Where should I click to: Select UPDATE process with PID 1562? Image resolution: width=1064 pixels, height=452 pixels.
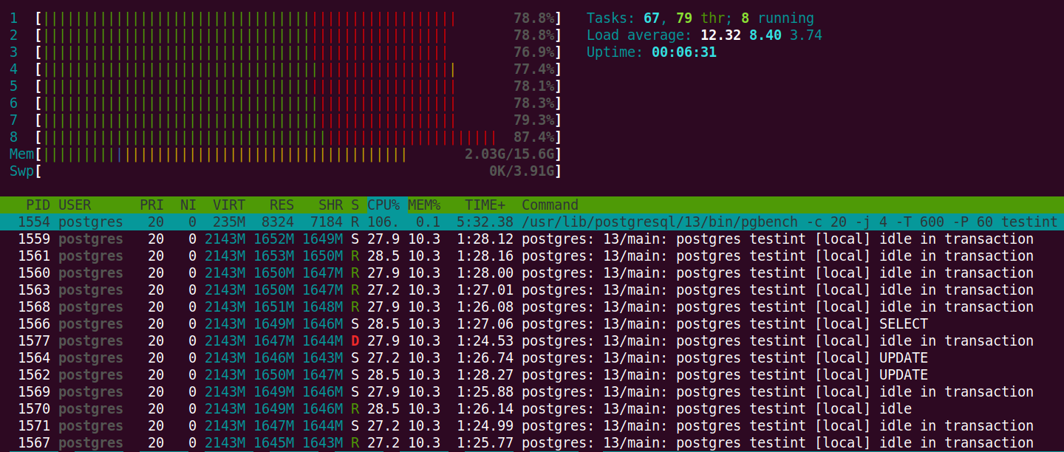point(532,374)
